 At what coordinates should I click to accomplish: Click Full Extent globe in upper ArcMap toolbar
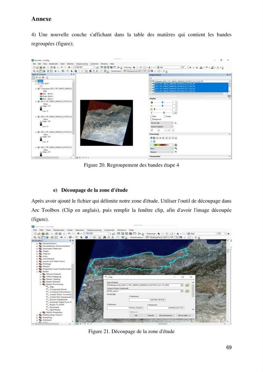pyautogui.click(x=44, y=71)
